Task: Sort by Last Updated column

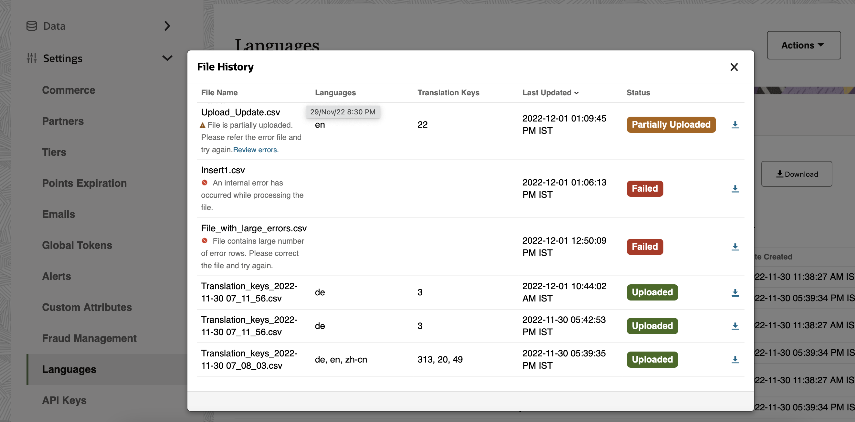Action: (550, 93)
